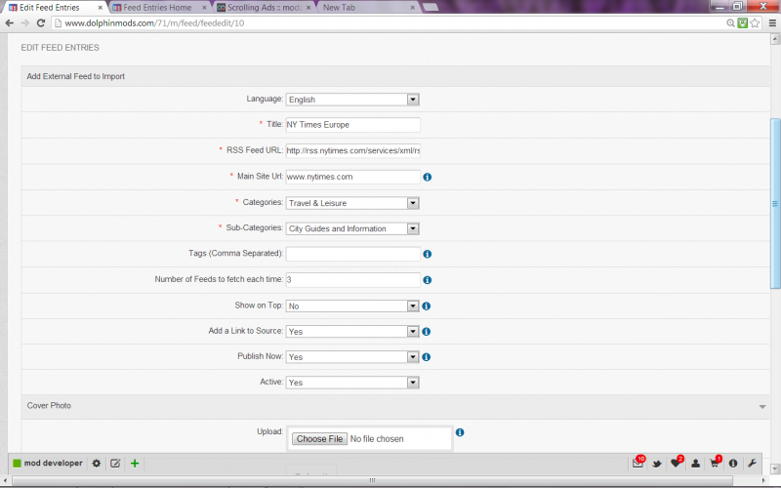The width and height of the screenshot is (781, 488).
Task: Open the gear settings icon in bottom toolbar
Action: 96,463
